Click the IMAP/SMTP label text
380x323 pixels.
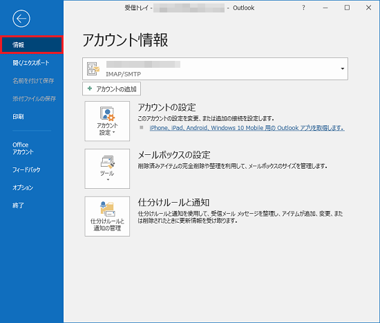(124, 74)
